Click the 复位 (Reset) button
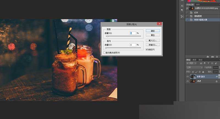Screen dimensions: 220x119 (153, 35)
